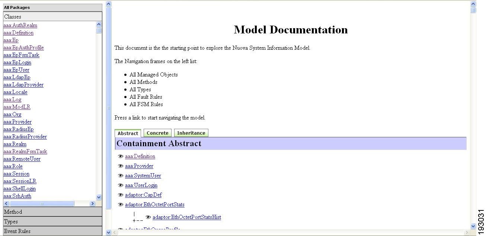486x236 pixels.
Task: Open aaa:Provider in Classes list
Action: [17, 122]
